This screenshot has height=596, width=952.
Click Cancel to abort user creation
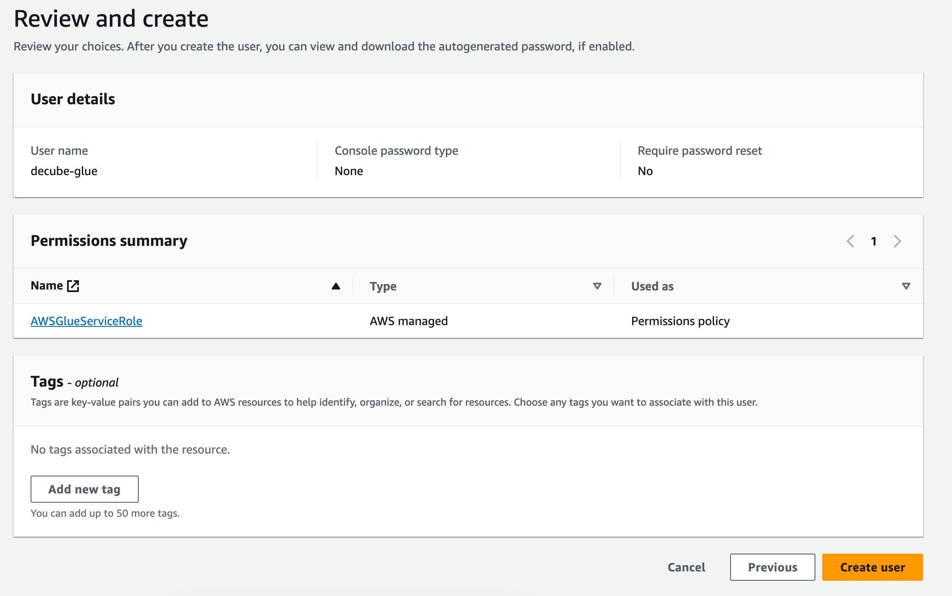[x=686, y=567]
